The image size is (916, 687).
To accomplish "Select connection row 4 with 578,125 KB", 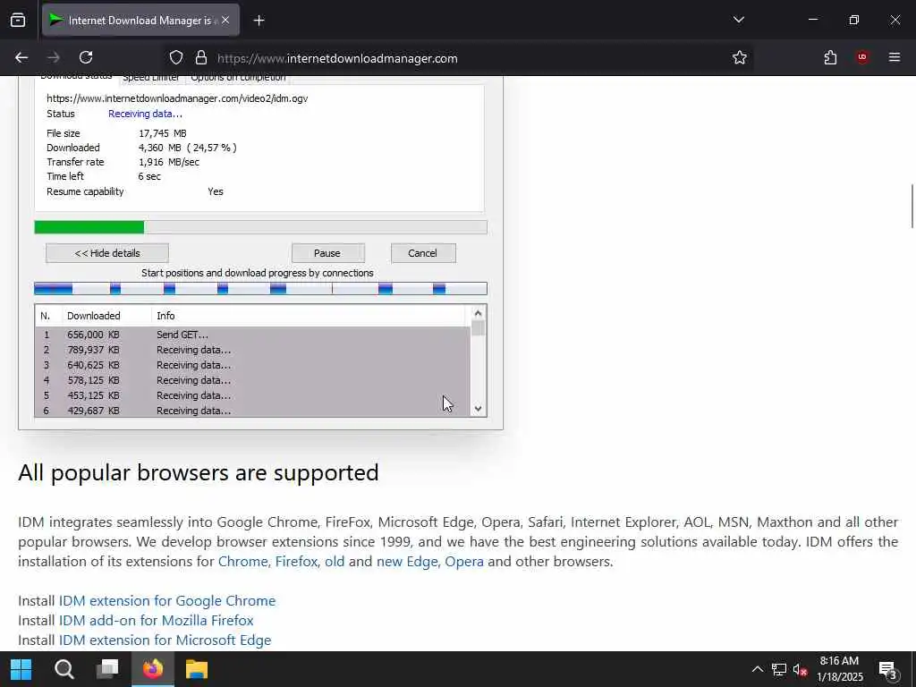I will coord(252,380).
